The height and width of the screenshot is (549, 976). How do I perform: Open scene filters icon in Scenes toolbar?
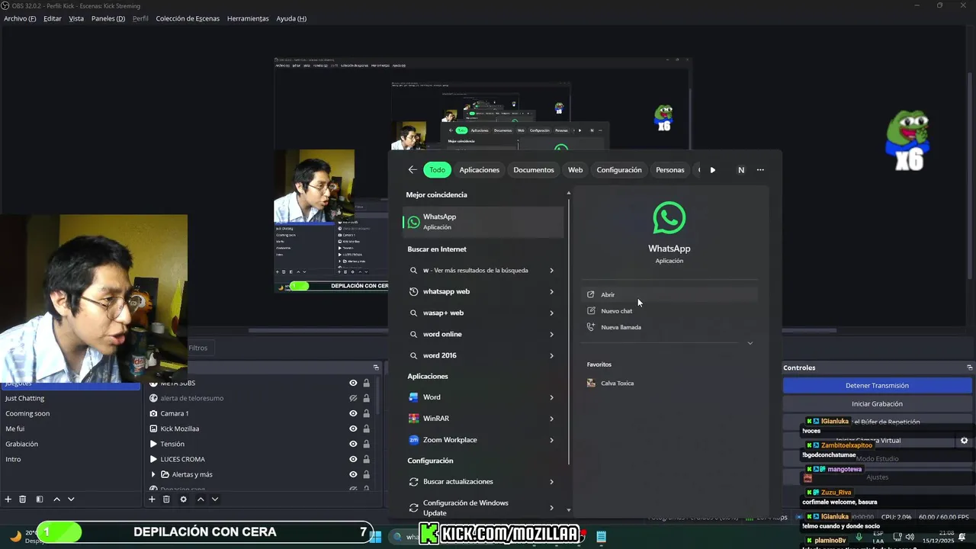(x=40, y=499)
